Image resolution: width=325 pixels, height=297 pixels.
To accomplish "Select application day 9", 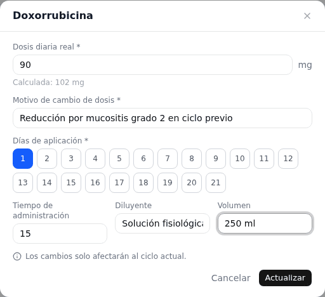I will pyautogui.click(x=216, y=159).
